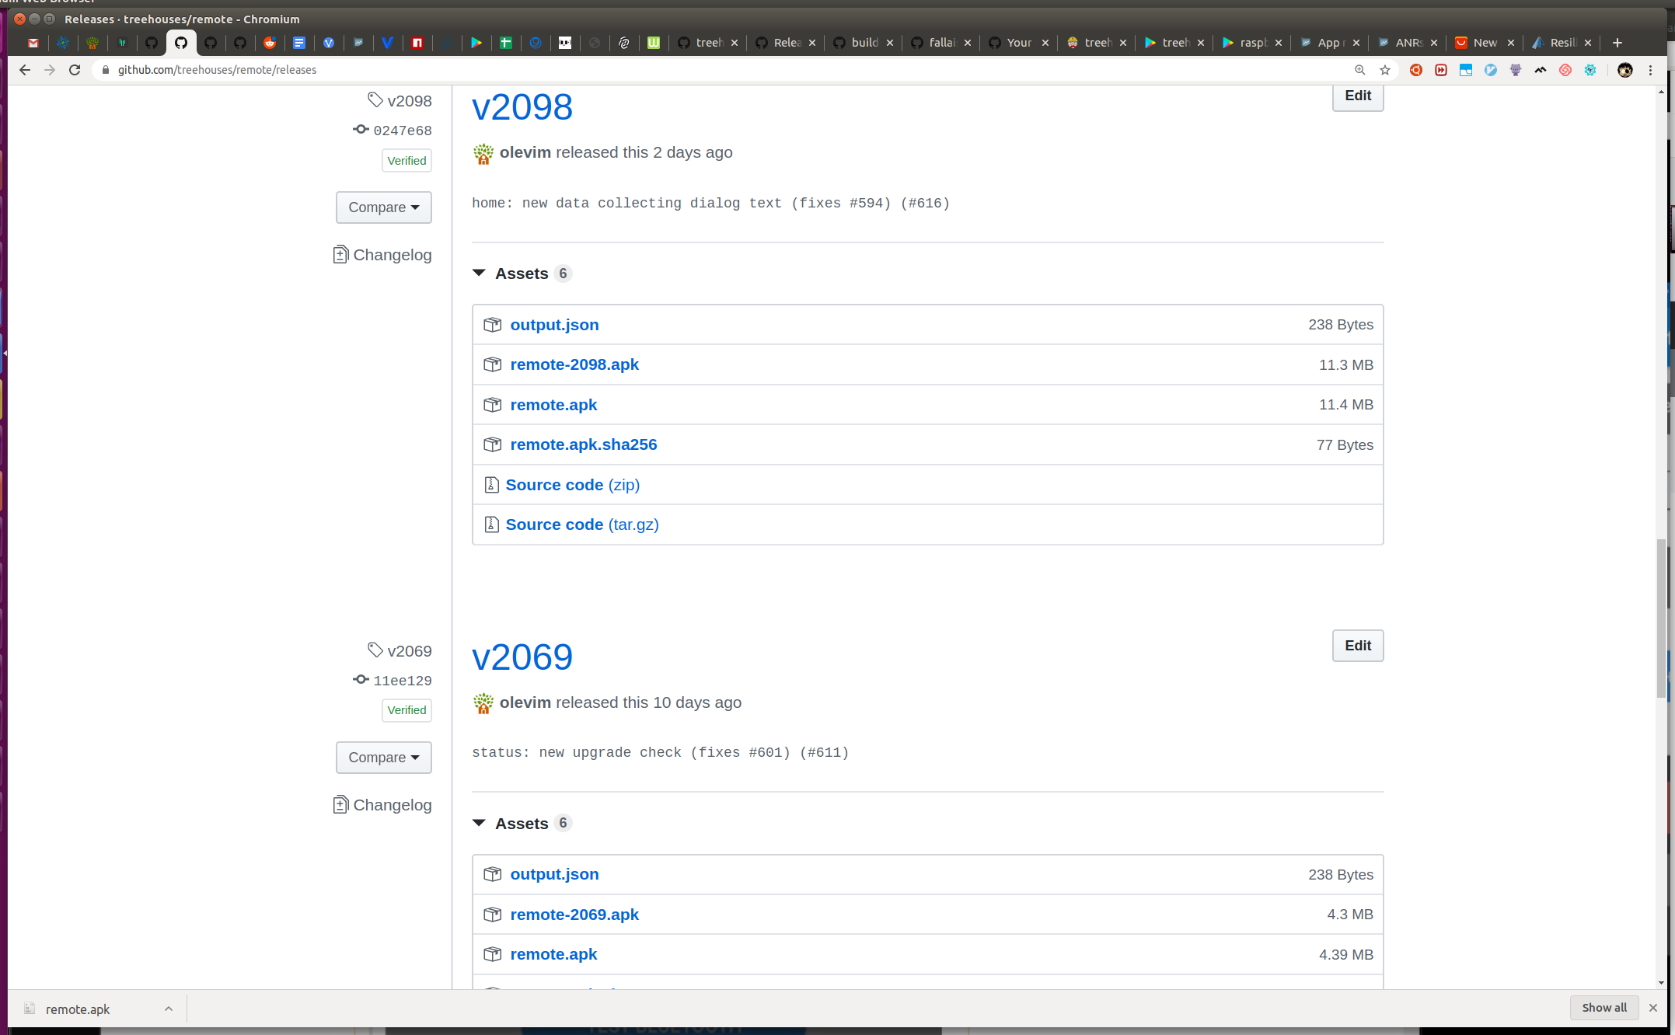Viewport: 1675px width, 1035px height.
Task: Switch to the Gmail tab
Action: [33, 43]
